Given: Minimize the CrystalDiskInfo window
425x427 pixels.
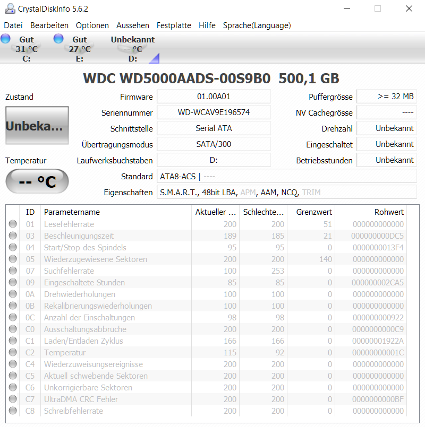Looking at the screenshot, I should coord(347,8).
